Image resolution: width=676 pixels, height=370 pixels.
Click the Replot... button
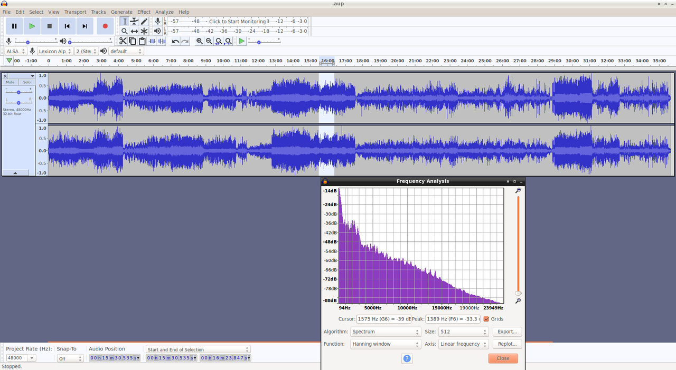point(508,344)
